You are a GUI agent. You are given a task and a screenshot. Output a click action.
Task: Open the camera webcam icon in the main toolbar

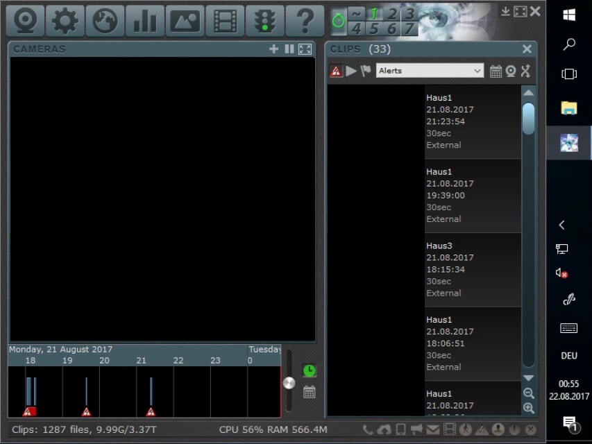point(25,21)
